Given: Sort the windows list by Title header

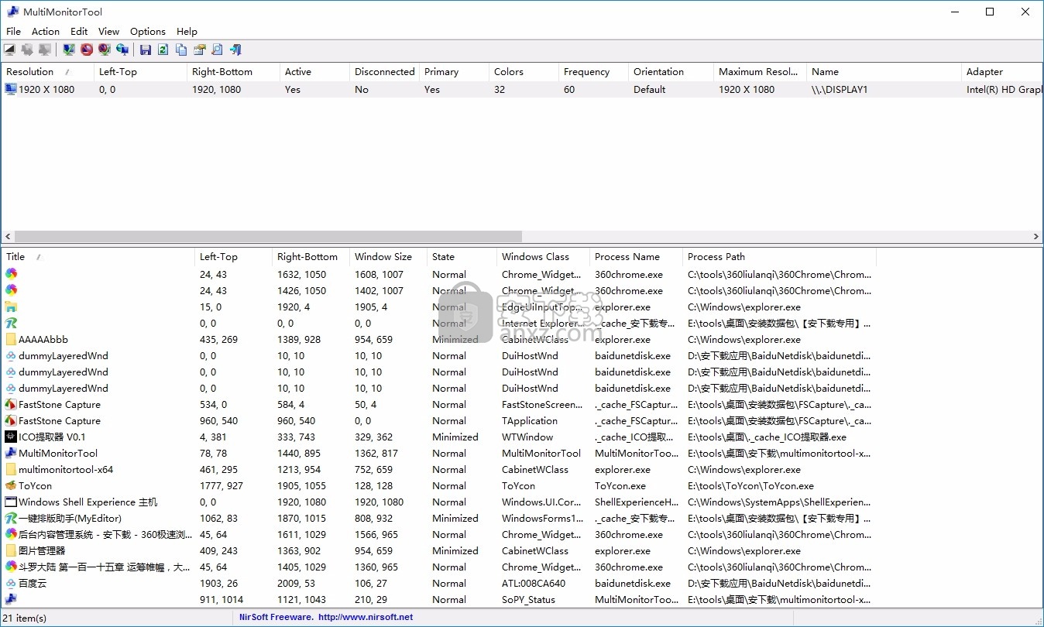Looking at the screenshot, I should (98, 256).
